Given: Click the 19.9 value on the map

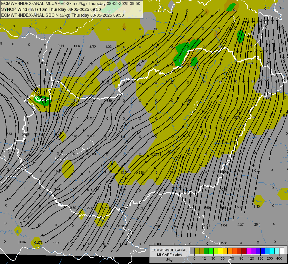Looking at the screenshot, I should [x=223, y=172].
